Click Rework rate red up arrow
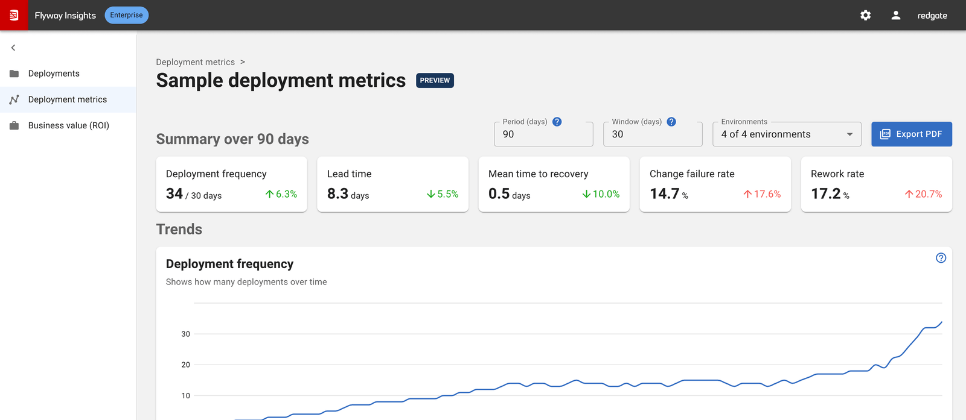Image resolution: width=966 pixels, height=420 pixels. [909, 194]
